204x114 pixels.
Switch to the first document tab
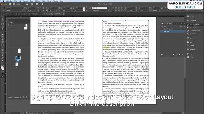pos(24,14)
